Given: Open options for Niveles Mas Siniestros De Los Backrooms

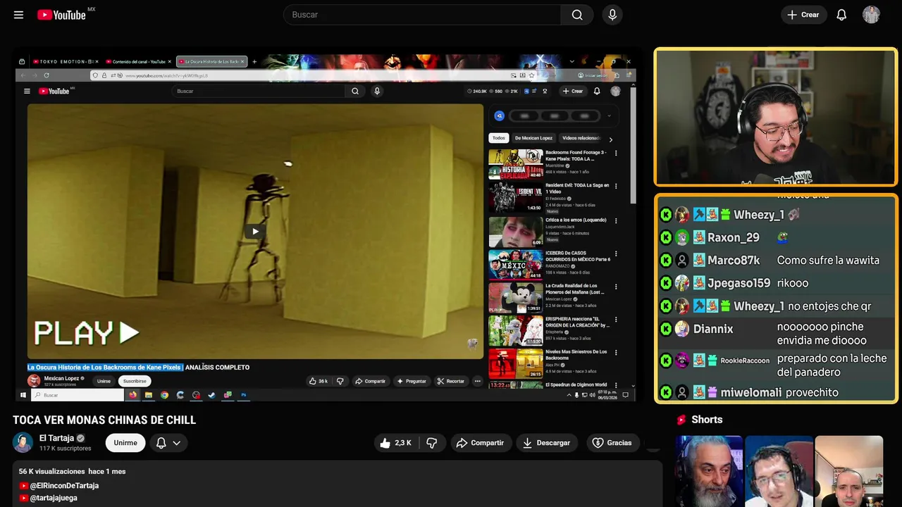Looking at the screenshot, I should click(616, 353).
